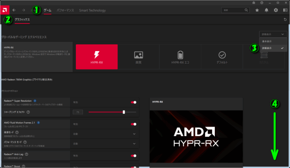Turn off Radeon Anti-Lag switch
Screen dimensions: 290x168
click(133, 155)
